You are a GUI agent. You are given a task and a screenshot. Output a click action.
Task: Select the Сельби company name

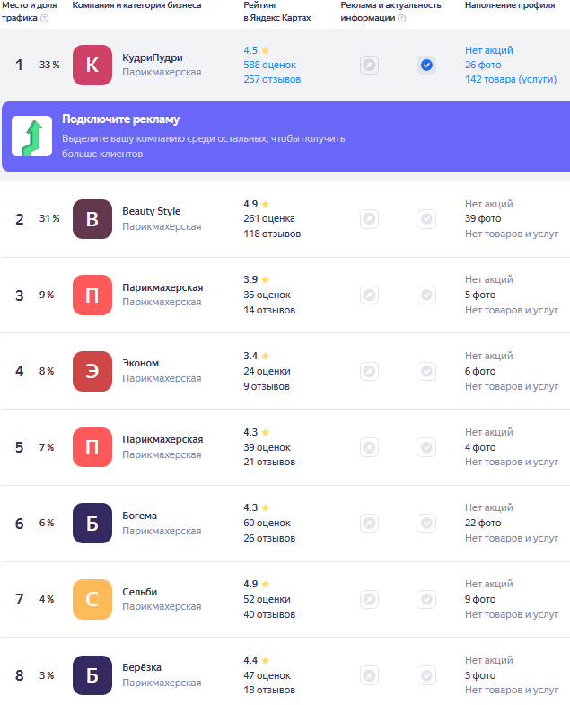click(x=140, y=592)
